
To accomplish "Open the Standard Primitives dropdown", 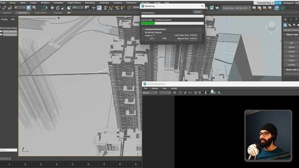I will (x=291, y=30).
